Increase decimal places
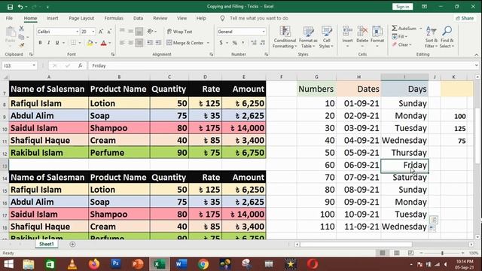Screen dimensions: 482x271 click(254, 43)
